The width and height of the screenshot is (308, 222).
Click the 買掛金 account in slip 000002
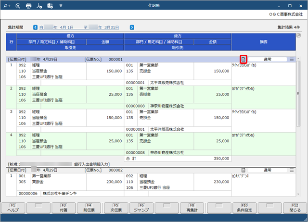(38, 182)
